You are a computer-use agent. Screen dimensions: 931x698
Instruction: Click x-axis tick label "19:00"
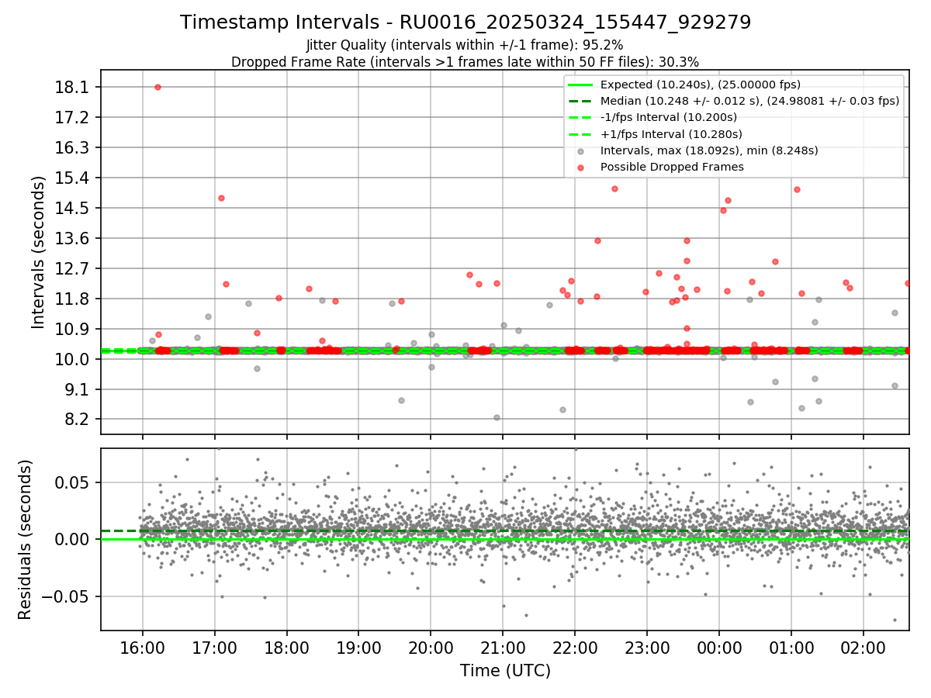point(358,647)
